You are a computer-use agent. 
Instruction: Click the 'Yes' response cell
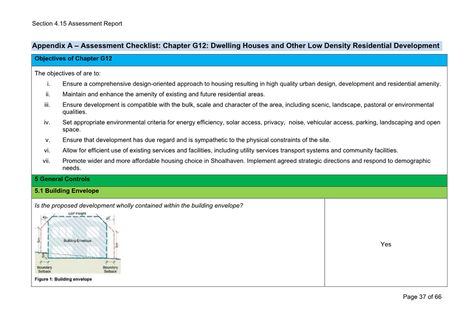tap(386, 244)
